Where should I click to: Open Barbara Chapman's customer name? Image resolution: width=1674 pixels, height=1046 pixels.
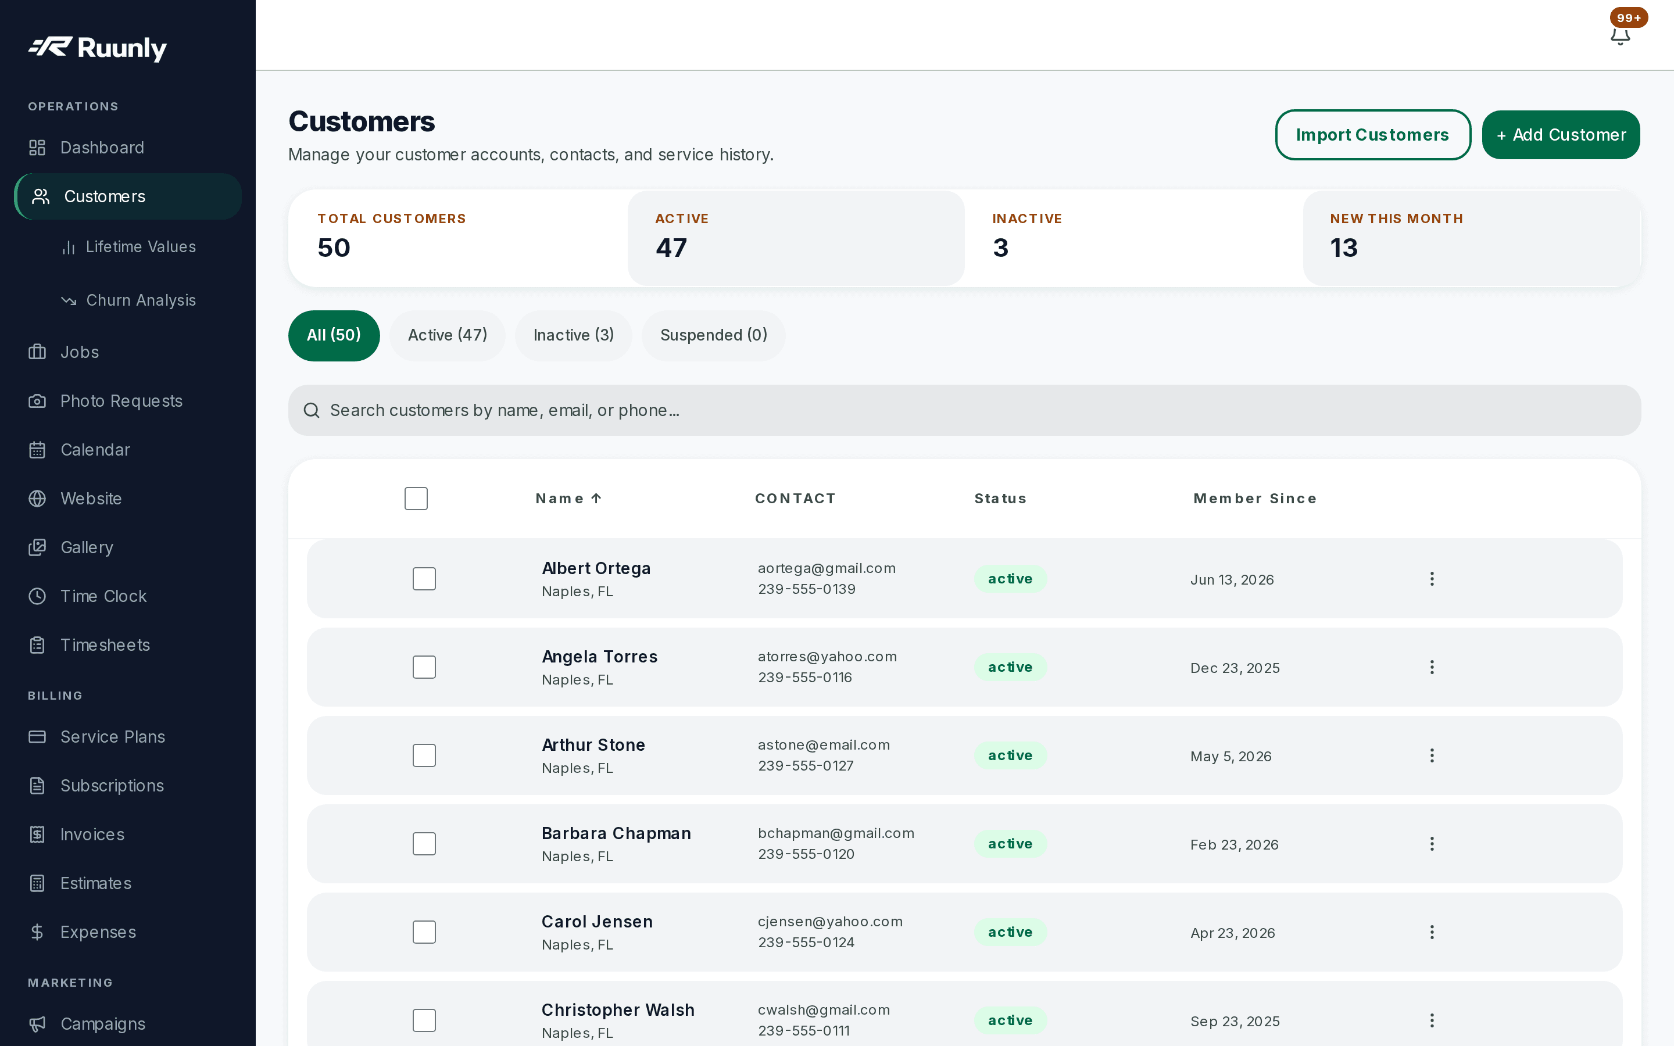click(616, 834)
